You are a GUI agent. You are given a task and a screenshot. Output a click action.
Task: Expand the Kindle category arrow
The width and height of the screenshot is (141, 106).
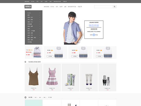(x=40, y=13)
